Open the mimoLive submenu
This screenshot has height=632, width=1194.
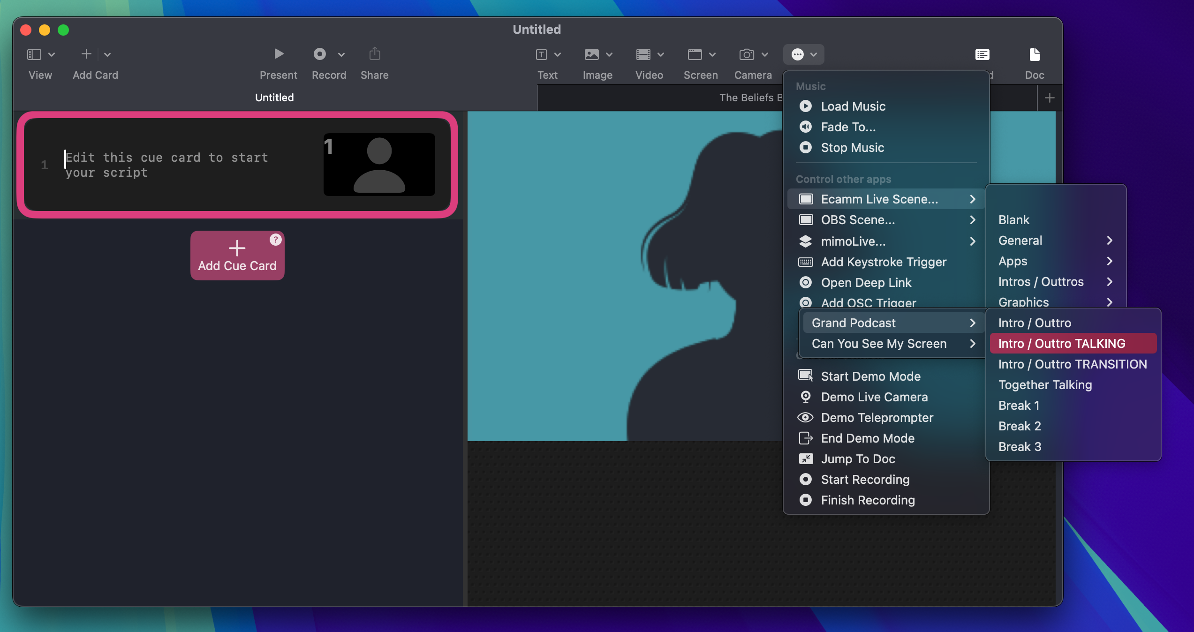[x=886, y=241]
